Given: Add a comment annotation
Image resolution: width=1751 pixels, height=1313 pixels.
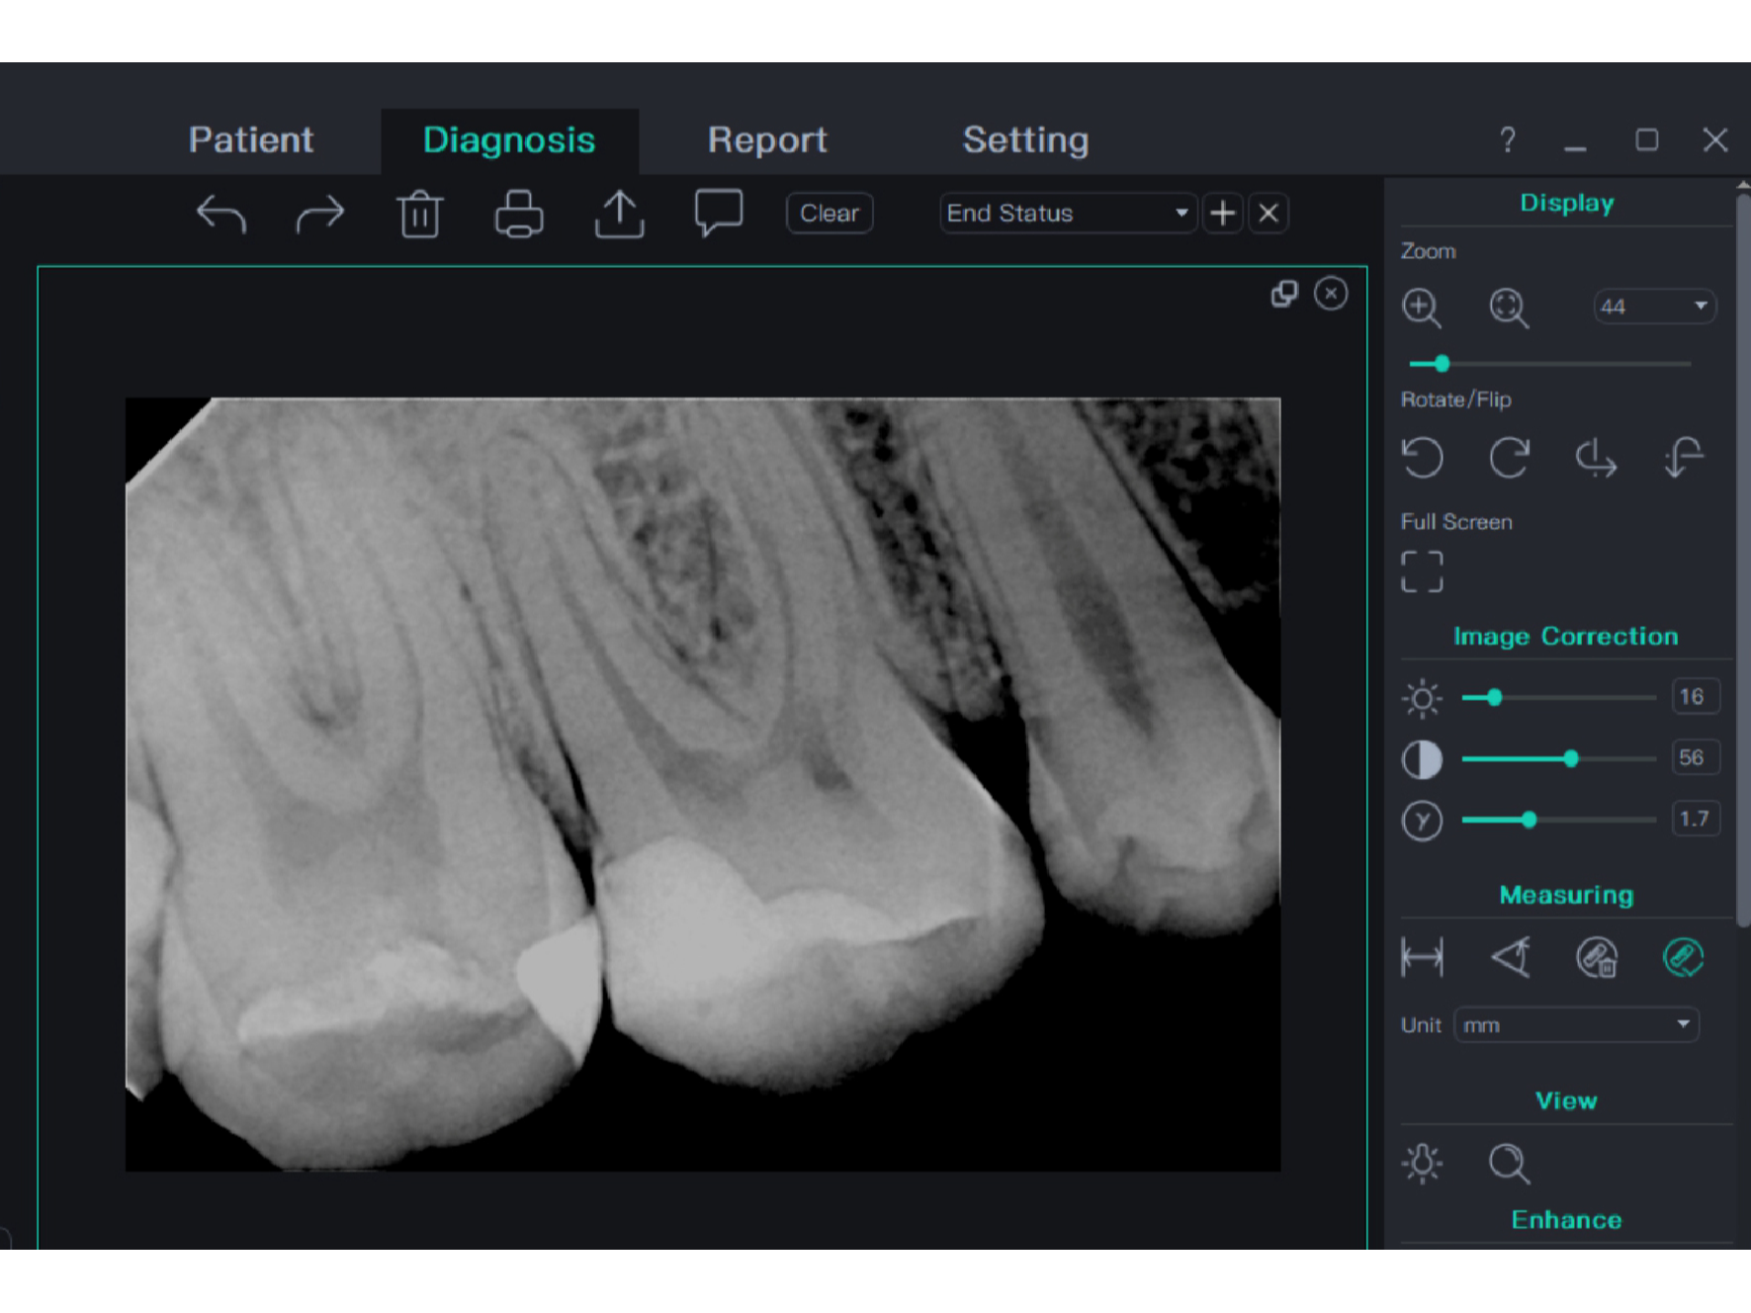Looking at the screenshot, I should (x=719, y=214).
